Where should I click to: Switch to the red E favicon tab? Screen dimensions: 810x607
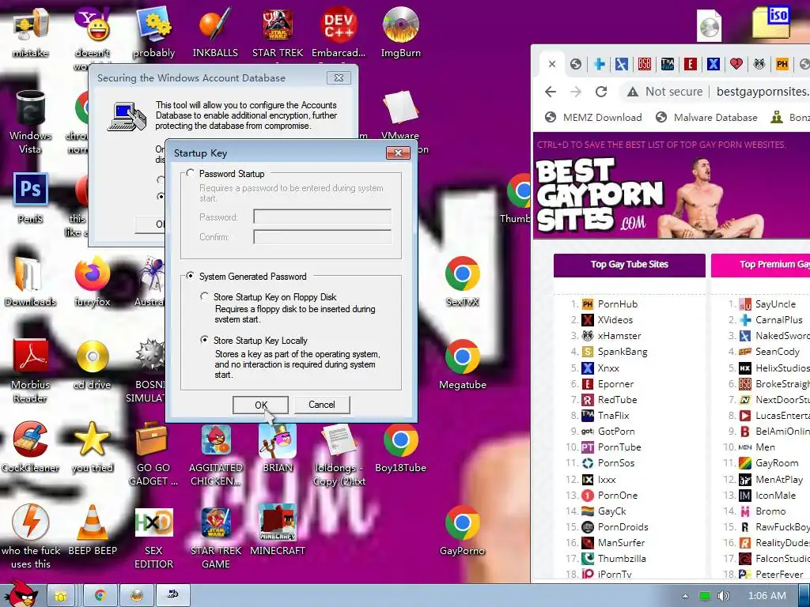click(x=690, y=64)
